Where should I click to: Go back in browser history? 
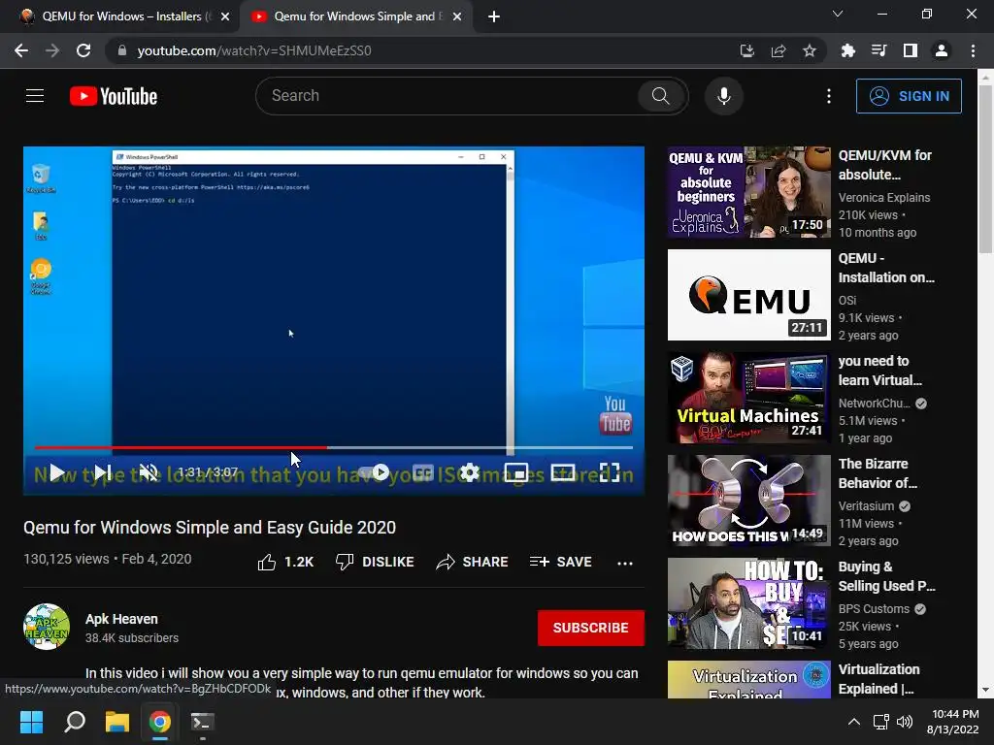point(21,50)
